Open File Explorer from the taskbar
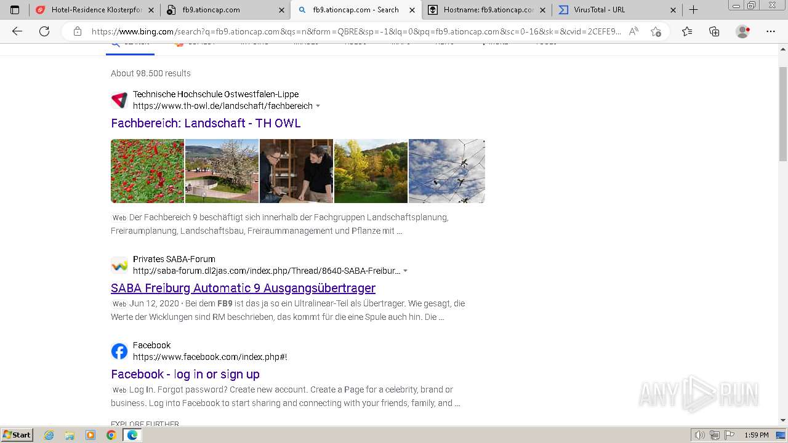This screenshot has height=443, width=788. (70, 435)
